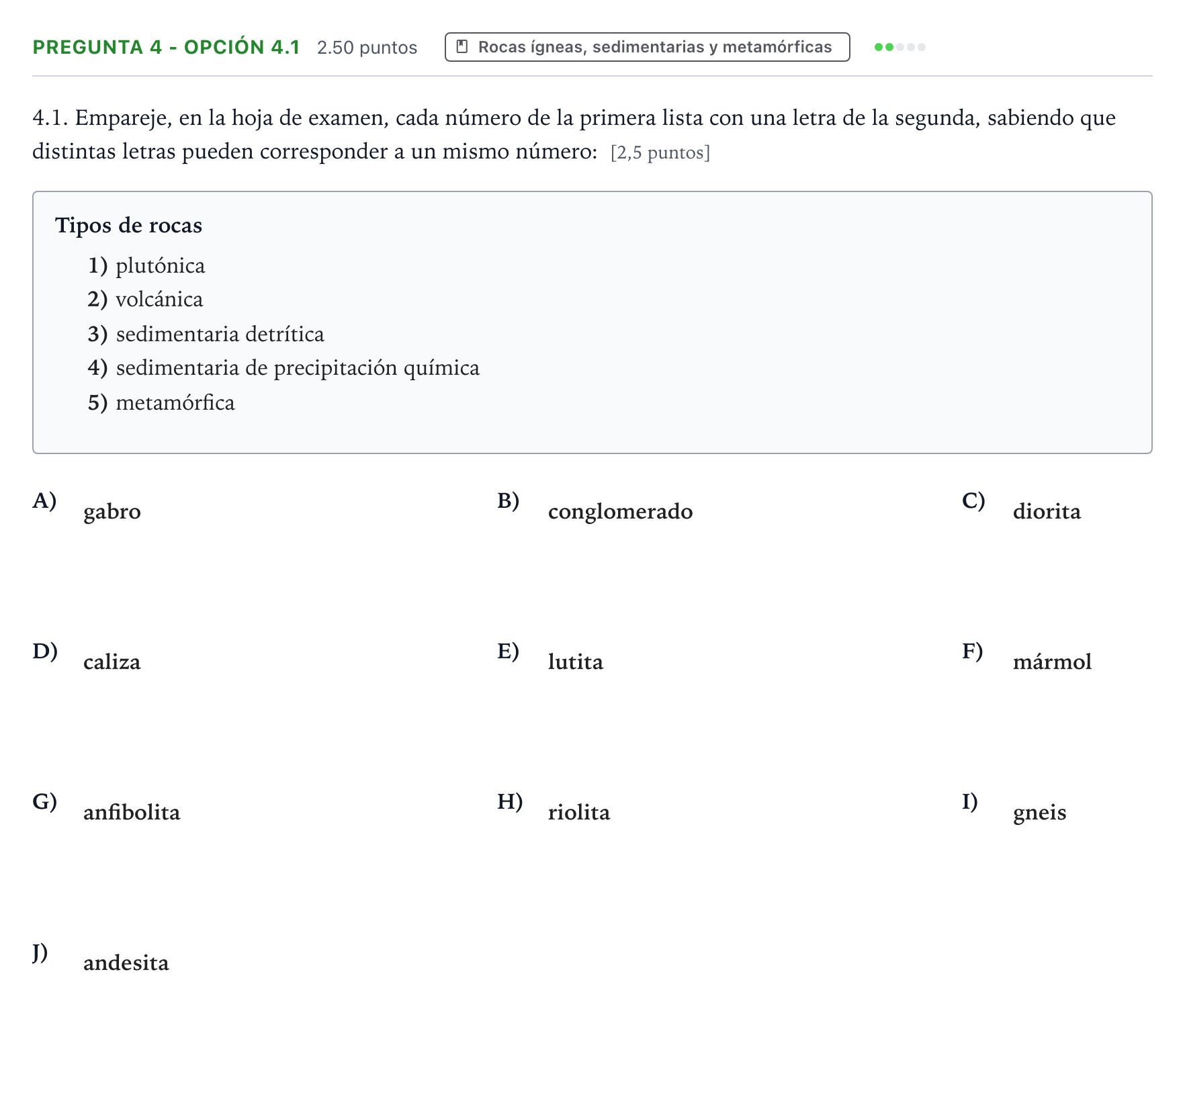Open the Rocas ígneas, sedimentarias y metamórficas tag
The image size is (1185, 1099).
coord(647,47)
